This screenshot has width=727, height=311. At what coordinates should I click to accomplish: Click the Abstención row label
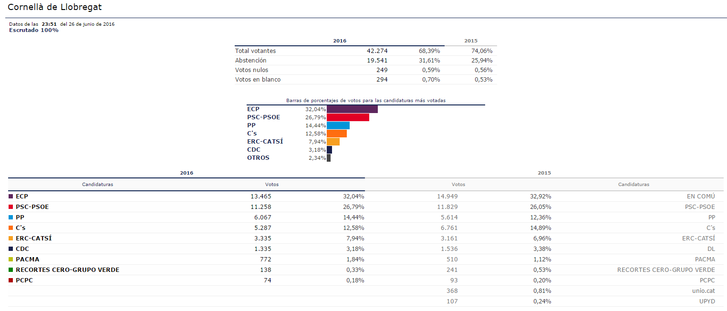coord(250,61)
